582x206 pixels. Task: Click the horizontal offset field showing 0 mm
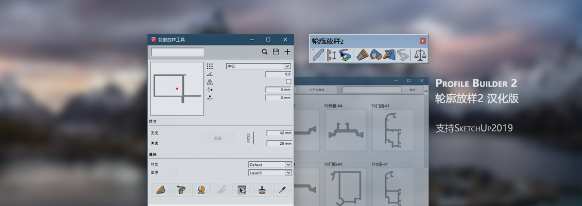pos(278,90)
